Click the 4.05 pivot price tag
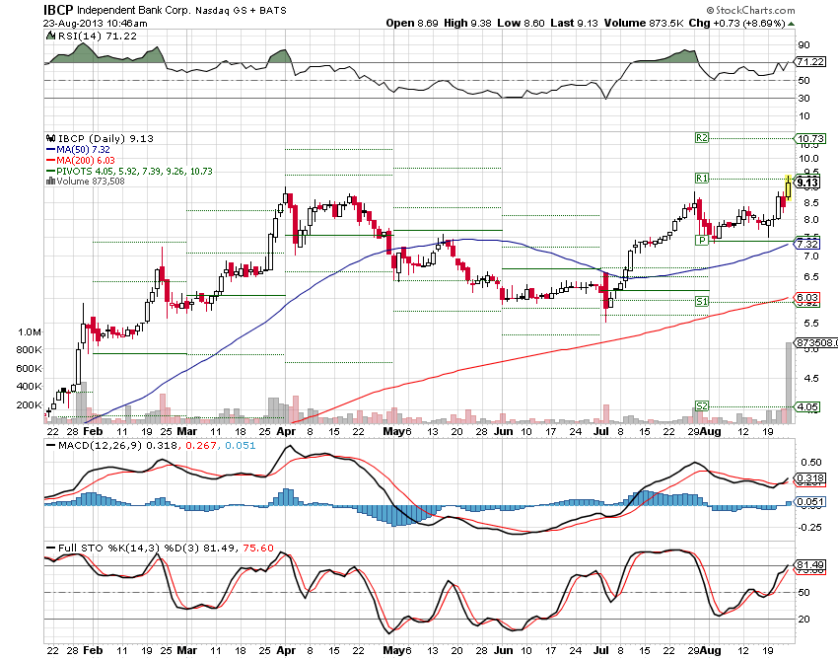Viewport: 838px width, 659px height. (x=807, y=406)
